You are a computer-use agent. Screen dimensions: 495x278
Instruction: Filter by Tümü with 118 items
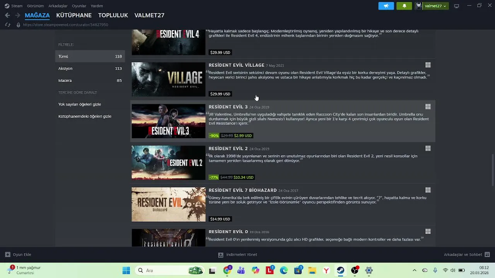90,56
